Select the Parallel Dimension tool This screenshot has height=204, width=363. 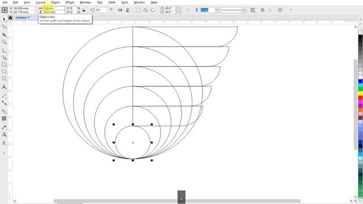coord(4,96)
